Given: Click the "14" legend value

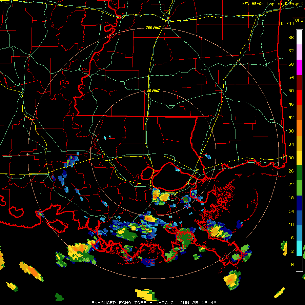Looking at the screenshot, I should pos(291,211).
